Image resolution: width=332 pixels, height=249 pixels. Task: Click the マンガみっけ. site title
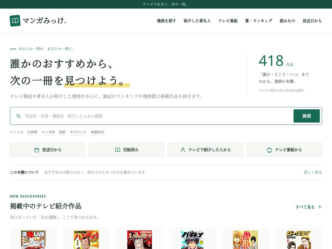[x=44, y=21]
